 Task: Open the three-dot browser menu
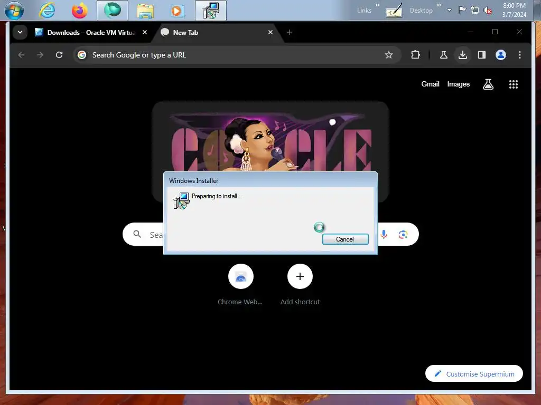click(x=520, y=55)
